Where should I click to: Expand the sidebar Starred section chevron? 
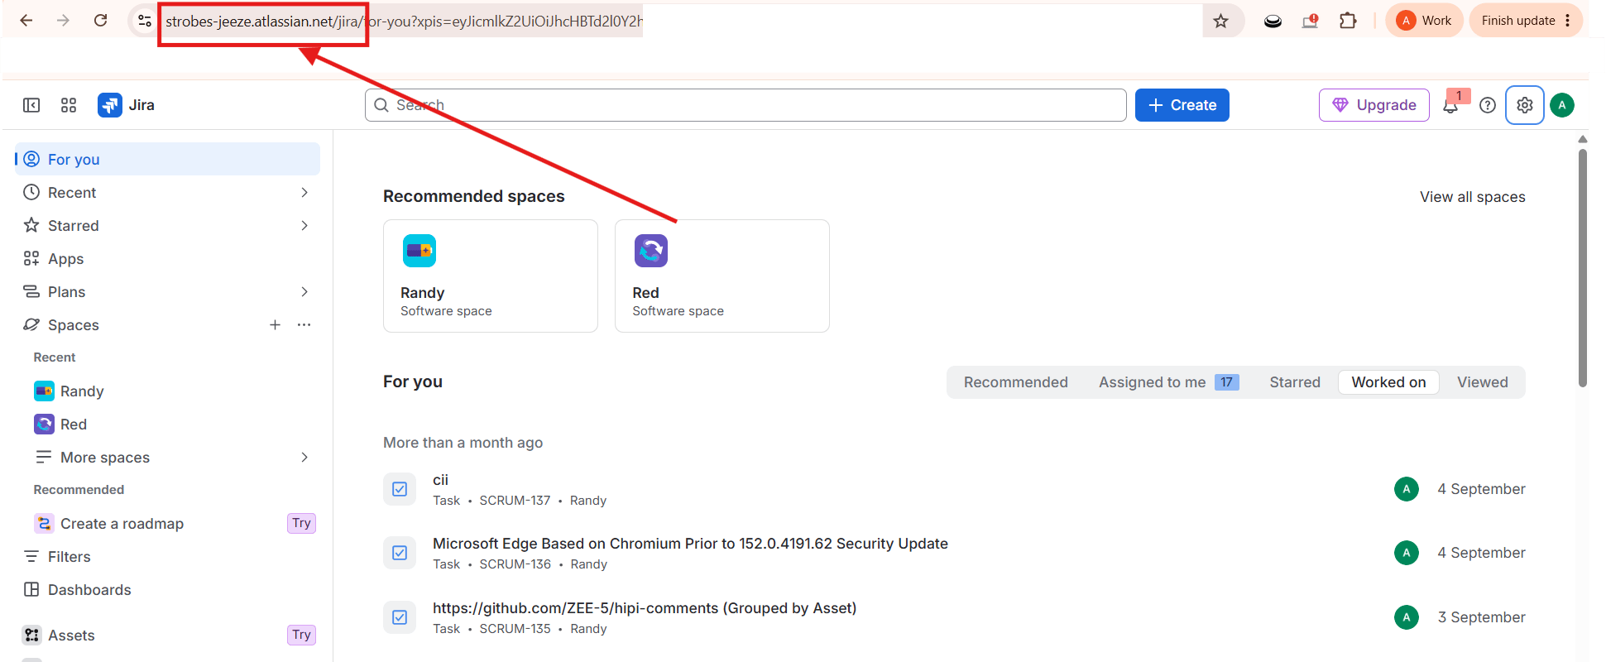pos(304,226)
